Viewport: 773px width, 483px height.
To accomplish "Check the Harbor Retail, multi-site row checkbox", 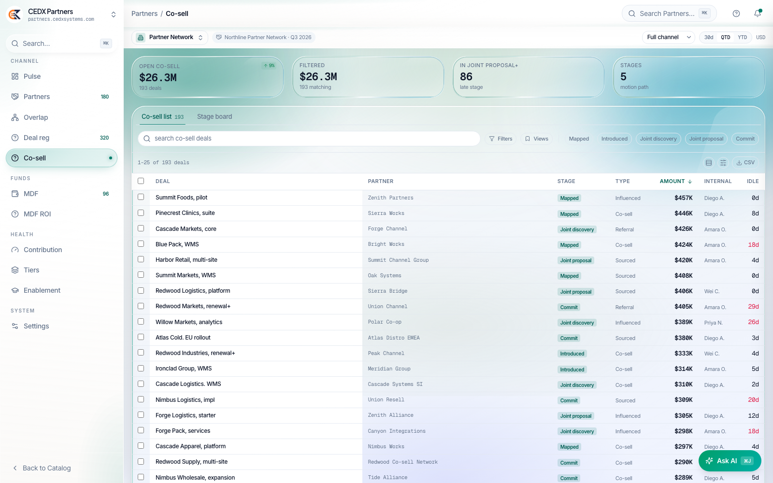I will [x=141, y=259].
